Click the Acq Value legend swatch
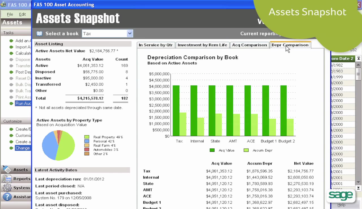 [212, 150]
